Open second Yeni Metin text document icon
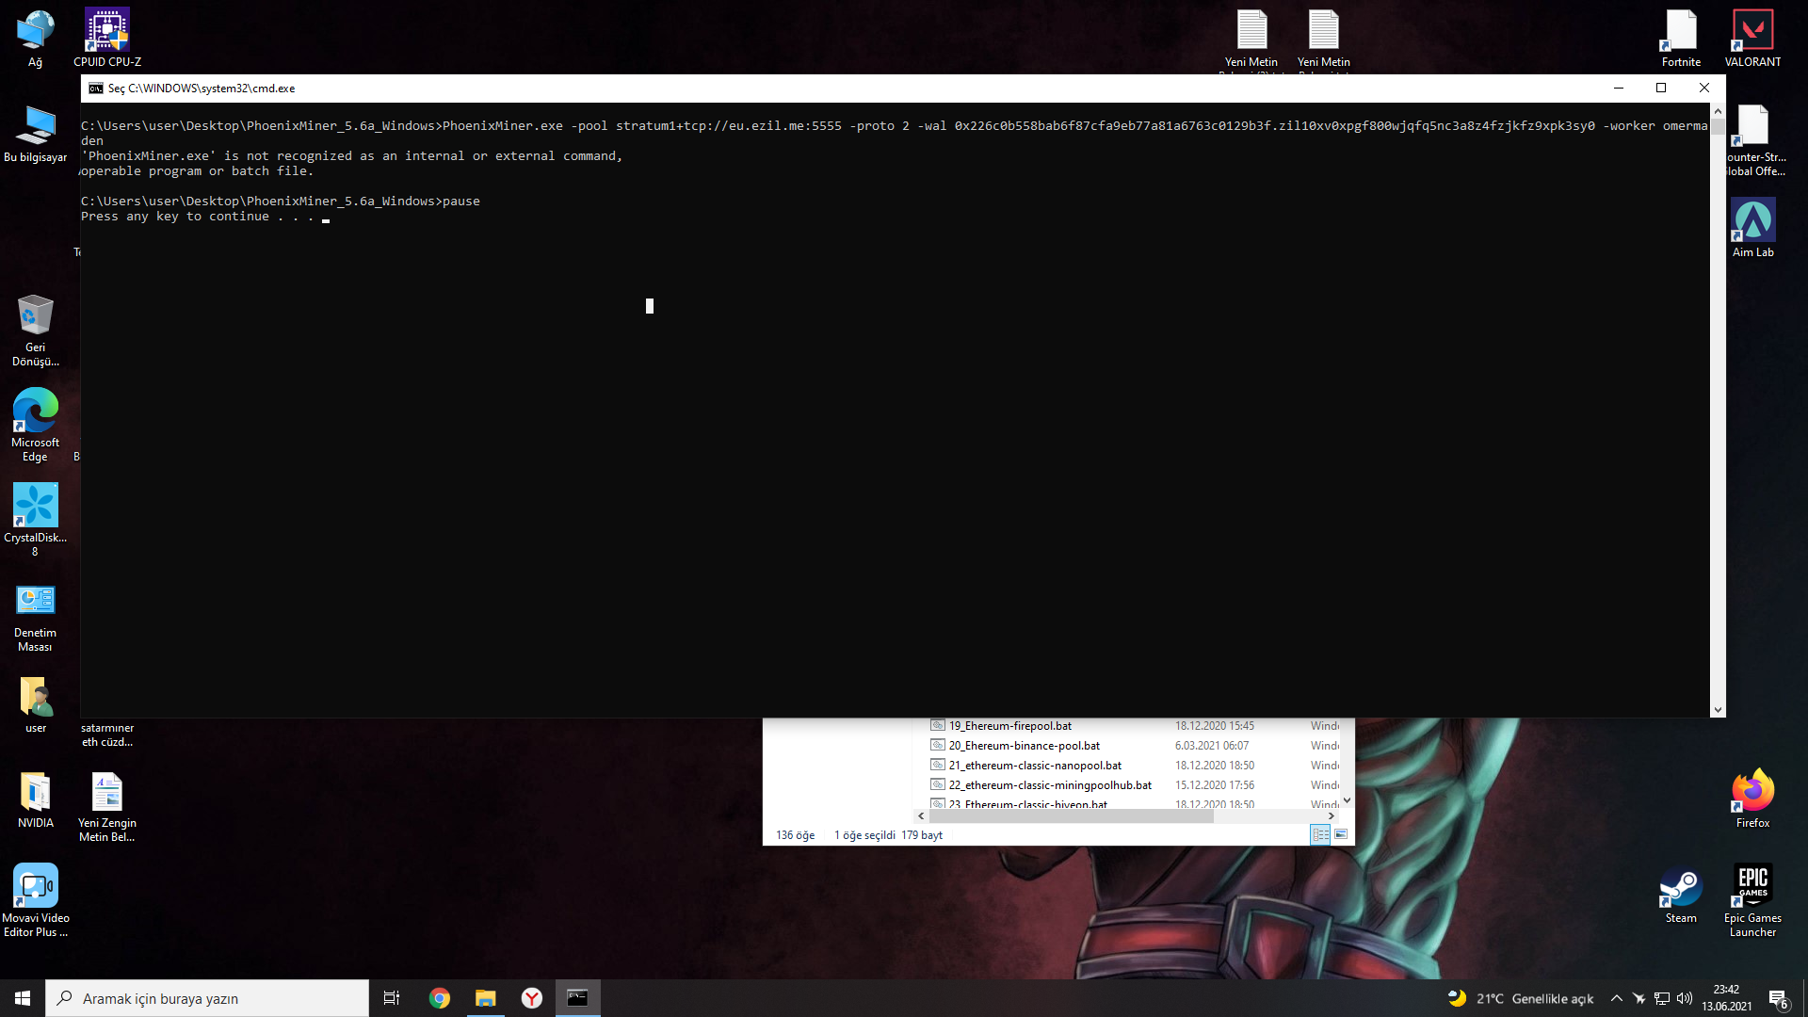Viewport: 1808px width, 1017px height. pyautogui.click(x=1323, y=39)
